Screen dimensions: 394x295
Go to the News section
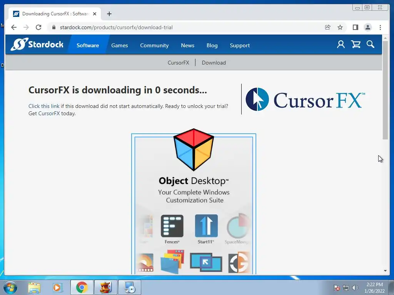tap(188, 45)
